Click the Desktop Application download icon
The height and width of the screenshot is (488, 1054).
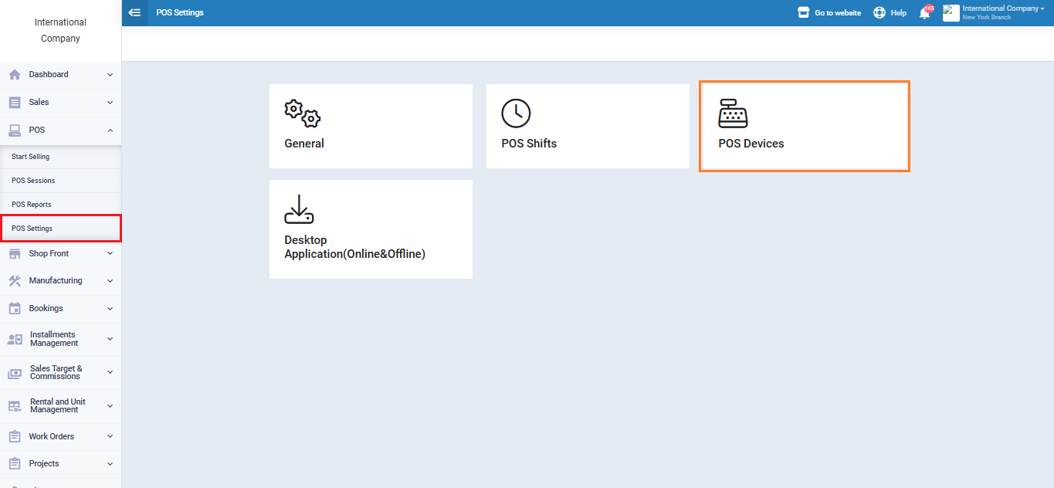(299, 209)
